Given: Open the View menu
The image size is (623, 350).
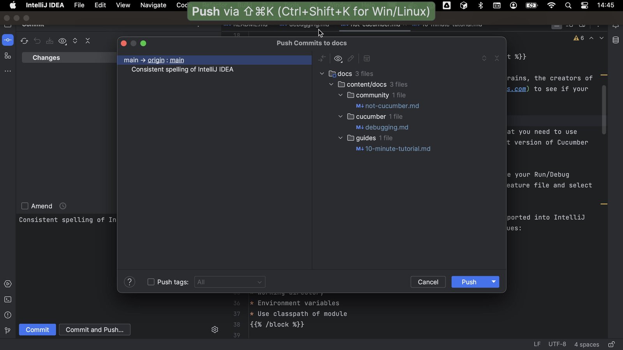Looking at the screenshot, I should point(123,5).
